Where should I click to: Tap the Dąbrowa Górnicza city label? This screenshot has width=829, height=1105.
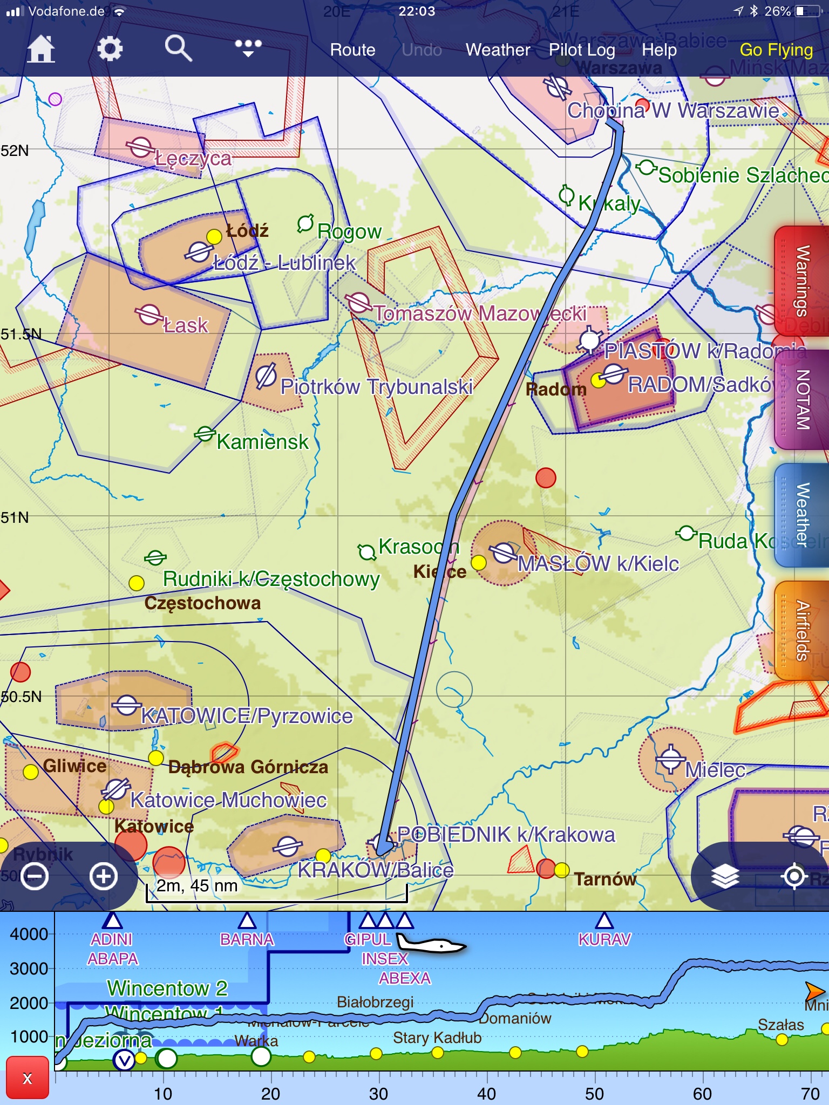(x=248, y=767)
